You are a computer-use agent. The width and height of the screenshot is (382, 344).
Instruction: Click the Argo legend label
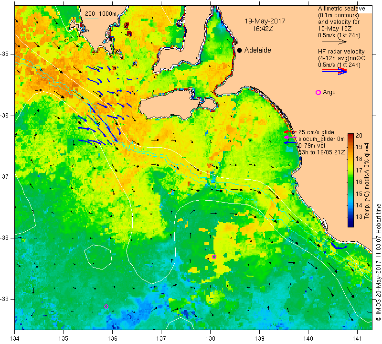coord(329,92)
